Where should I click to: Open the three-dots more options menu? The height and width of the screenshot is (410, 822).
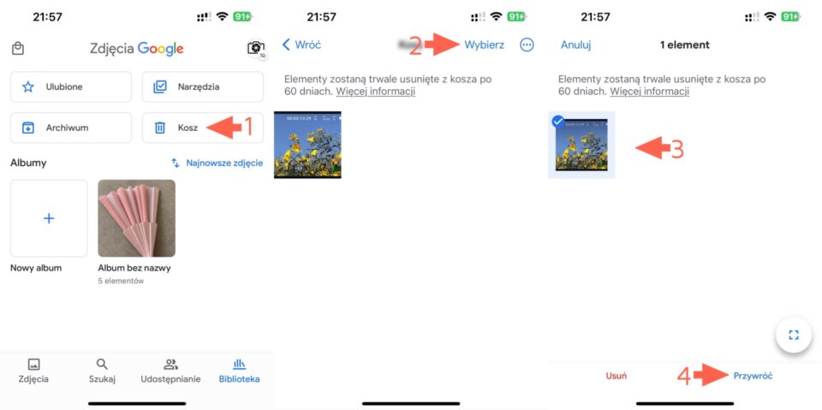(527, 45)
